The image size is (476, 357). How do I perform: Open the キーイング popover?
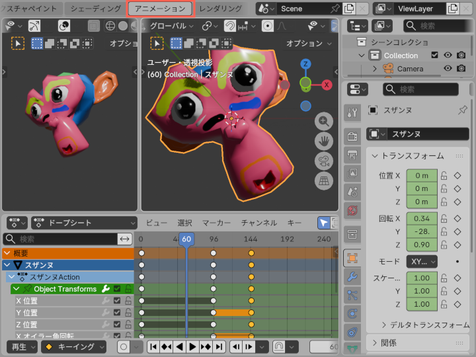(x=73, y=346)
